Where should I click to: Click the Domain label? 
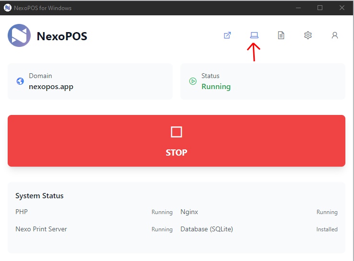(x=40, y=76)
